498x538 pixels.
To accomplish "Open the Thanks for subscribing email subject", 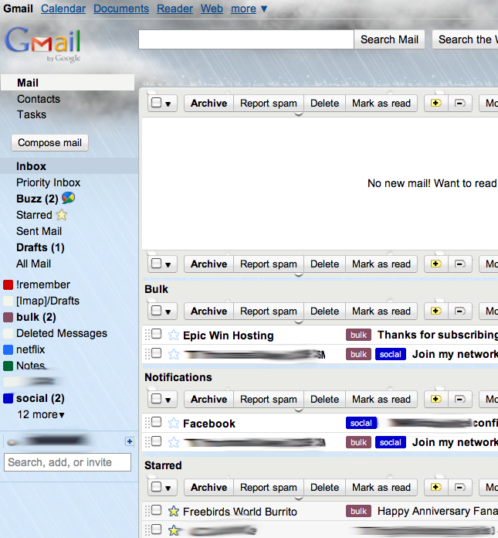I will [438, 335].
